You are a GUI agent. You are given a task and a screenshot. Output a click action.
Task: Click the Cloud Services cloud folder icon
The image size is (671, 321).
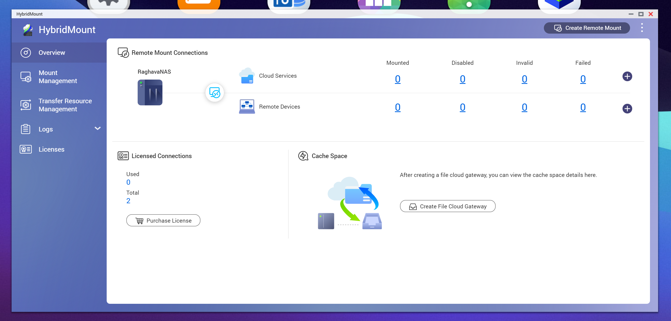pyautogui.click(x=247, y=76)
